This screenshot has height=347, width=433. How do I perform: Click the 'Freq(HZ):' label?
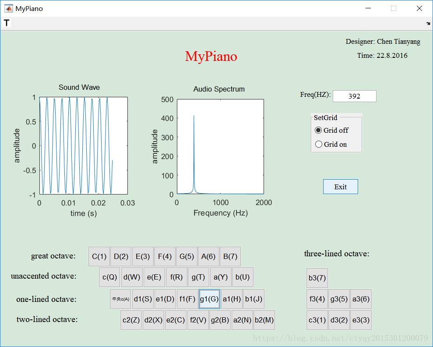click(x=315, y=95)
